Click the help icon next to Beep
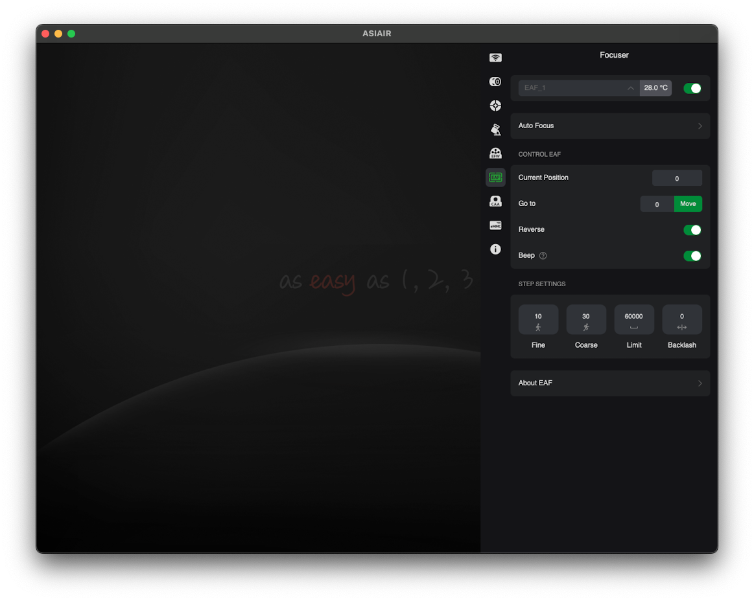The image size is (754, 601). (543, 256)
